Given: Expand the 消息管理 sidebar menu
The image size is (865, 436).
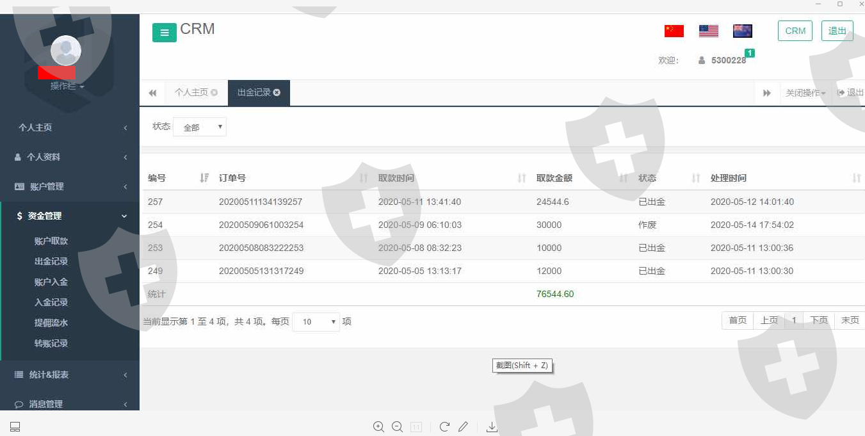Looking at the screenshot, I should pyautogui.click(x=70, y=404).
